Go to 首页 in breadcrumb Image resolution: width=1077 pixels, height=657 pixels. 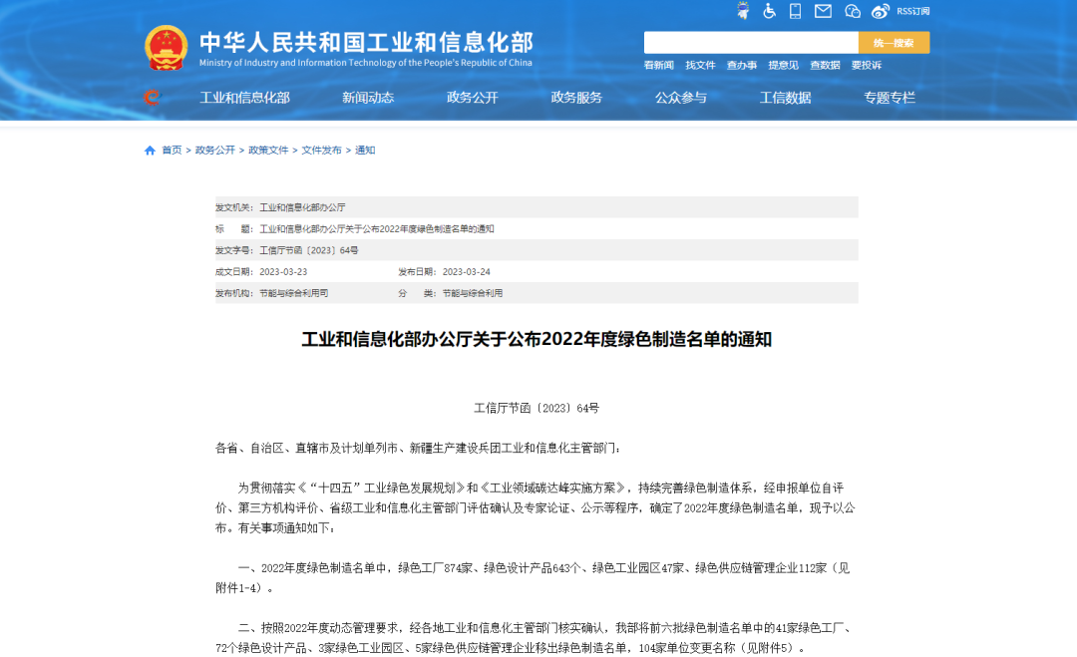[x=172, y=151]
